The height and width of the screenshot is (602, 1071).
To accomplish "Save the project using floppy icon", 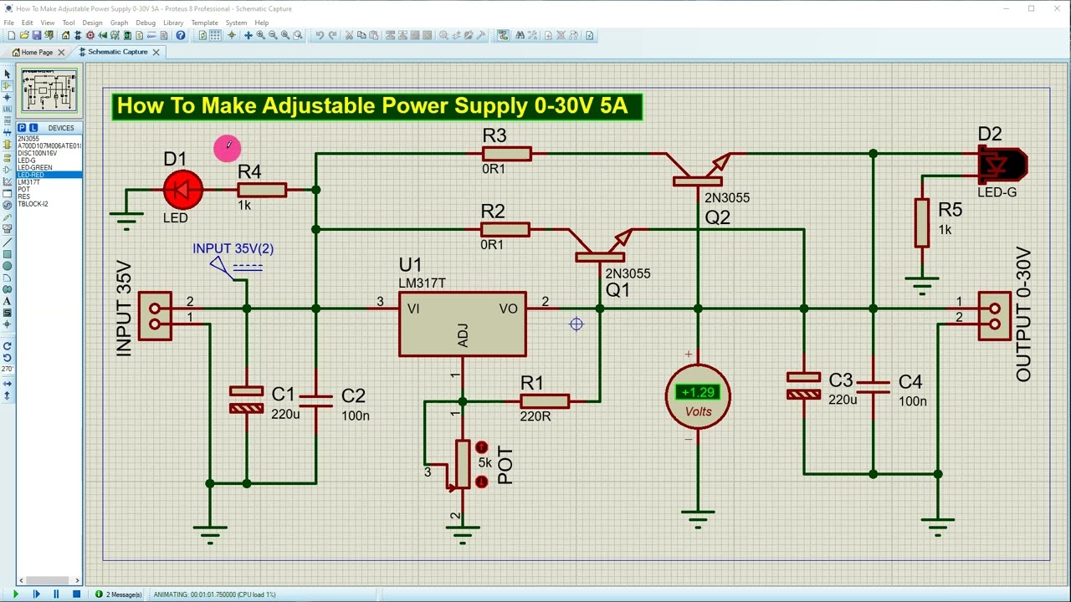I will pos(37,35).
